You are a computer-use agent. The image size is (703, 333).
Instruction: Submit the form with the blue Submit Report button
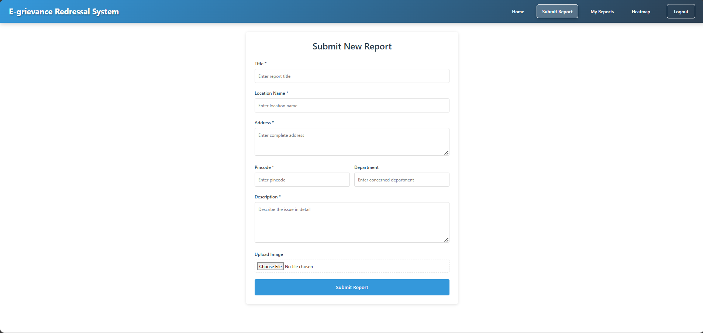(x=352, y=287)
